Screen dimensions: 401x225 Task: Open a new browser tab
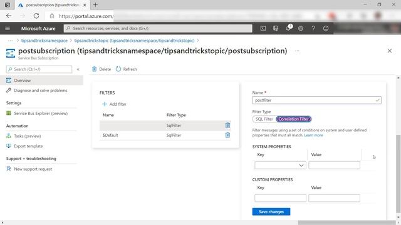pyautogui.click(x=95, y=5)
